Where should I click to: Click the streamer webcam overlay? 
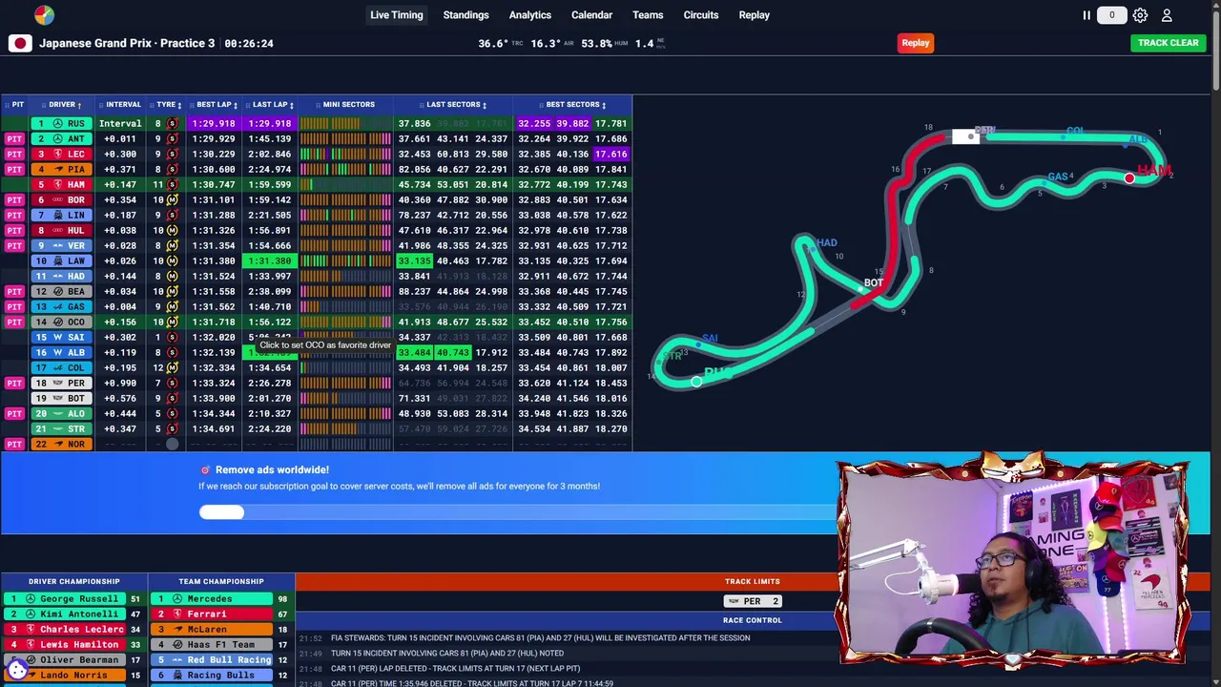tap(1014, 563)
